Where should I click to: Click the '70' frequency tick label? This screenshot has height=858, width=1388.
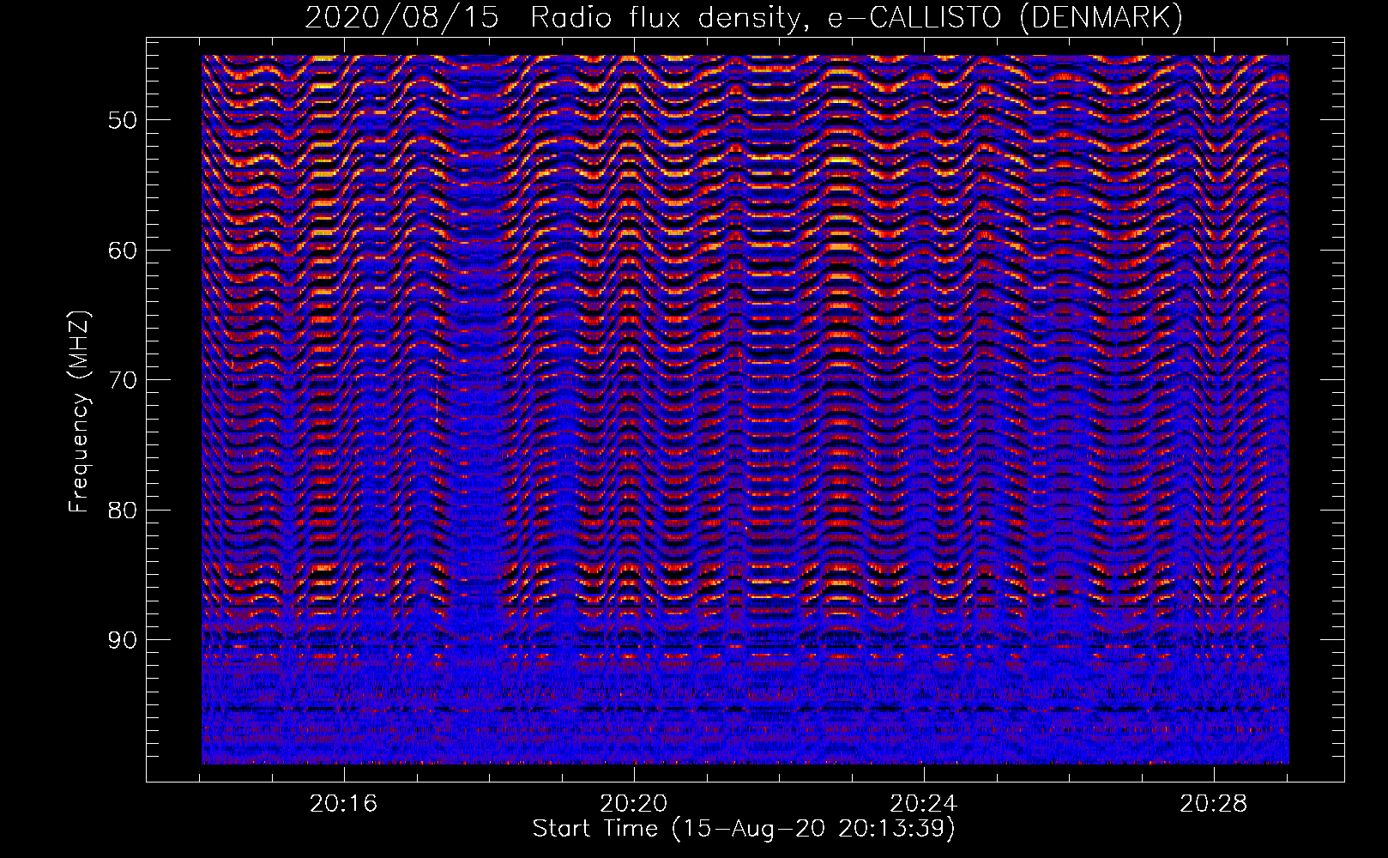pos(122,379)
